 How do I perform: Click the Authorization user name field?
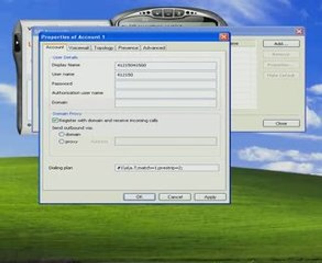pyautogui.click(x=166, y=94)
